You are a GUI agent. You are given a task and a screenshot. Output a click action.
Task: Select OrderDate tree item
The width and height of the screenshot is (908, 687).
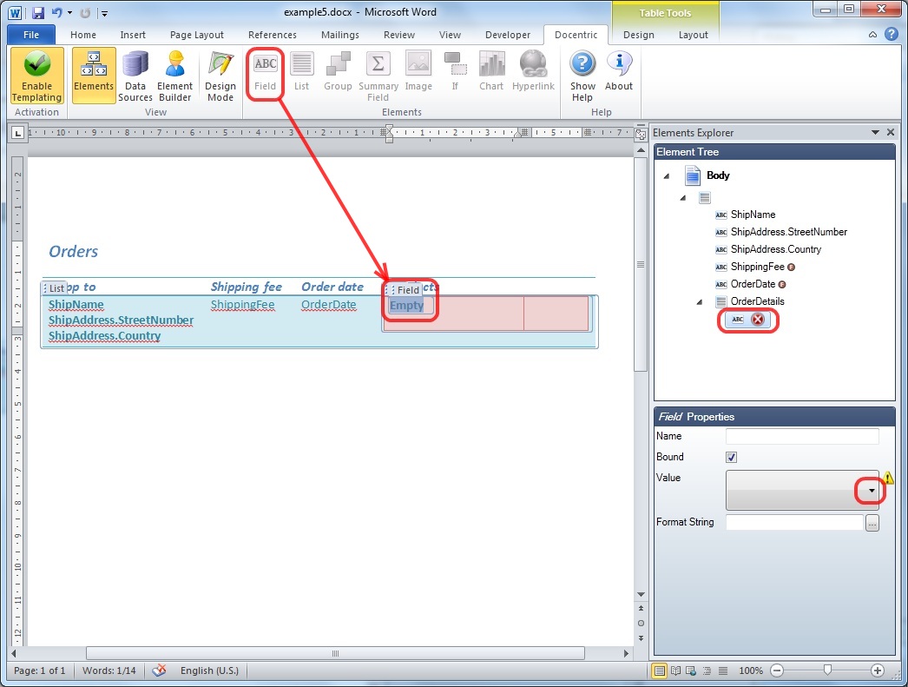coord(751,284)
